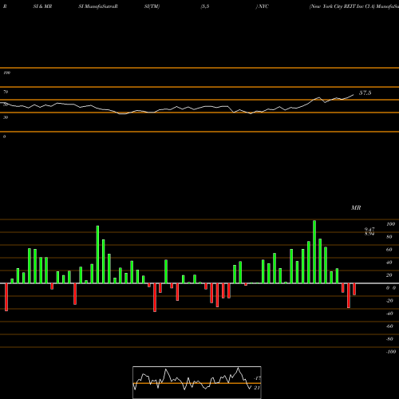The image size is (399, 399).
Task: Click the '(5,5' parameter text
Action: click(205, 6)
